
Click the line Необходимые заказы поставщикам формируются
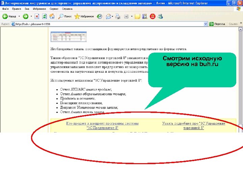pyautogui.click(x=118, y=49)
